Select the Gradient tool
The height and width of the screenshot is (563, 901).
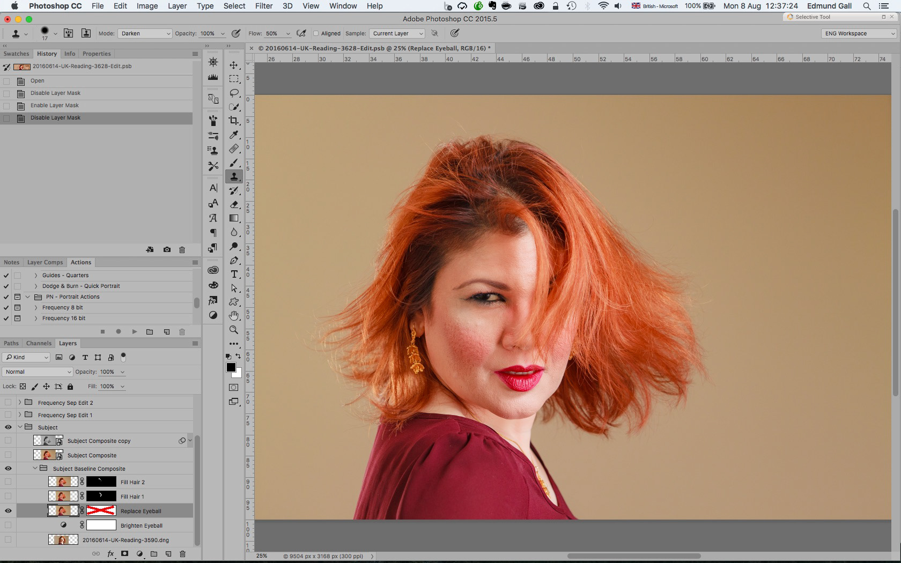point(234,218)
